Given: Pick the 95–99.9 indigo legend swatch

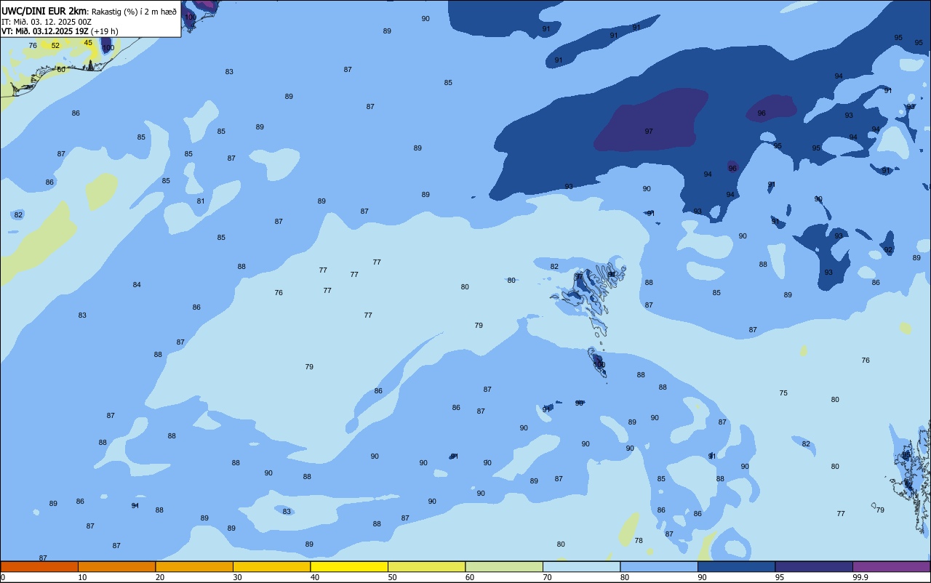Looking at the screenshot, I should tap(814, 566).
